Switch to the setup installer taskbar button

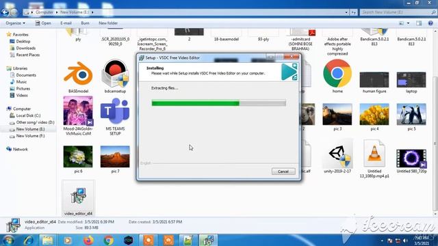tap(208, 240)
